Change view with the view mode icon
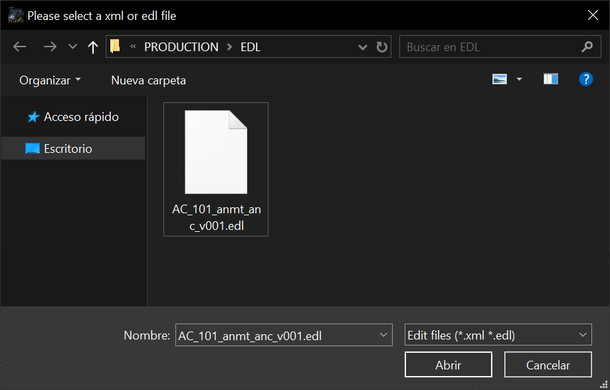Screen dimensions: 610x390 [500, 80]
